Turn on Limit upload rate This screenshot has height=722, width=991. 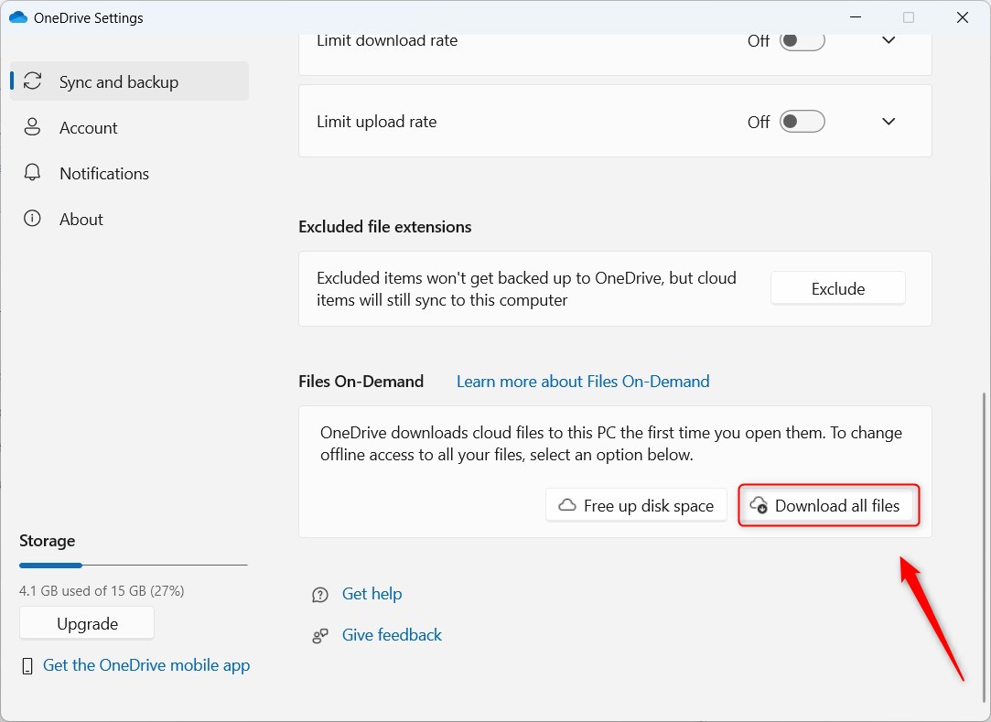802,121
